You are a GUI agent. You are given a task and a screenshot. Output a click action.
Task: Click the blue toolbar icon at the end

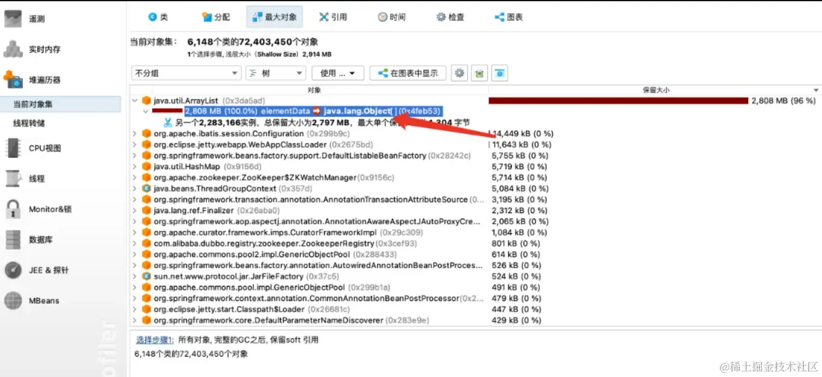click(500, 73)
